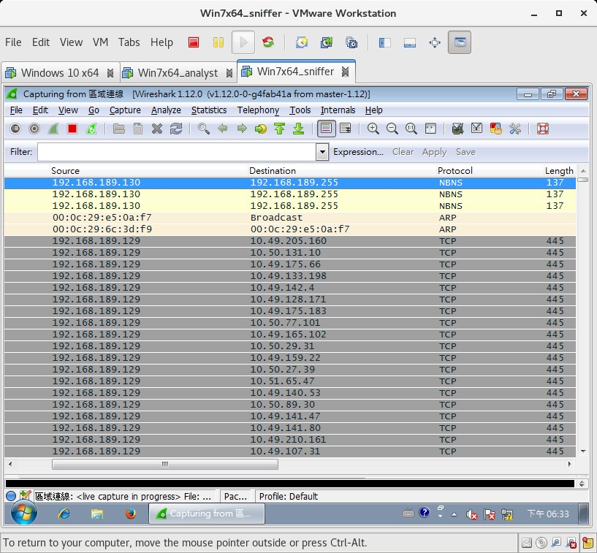Zoom out on packet list text
Viewport: 597px width, 553px height.
[392, 129]
